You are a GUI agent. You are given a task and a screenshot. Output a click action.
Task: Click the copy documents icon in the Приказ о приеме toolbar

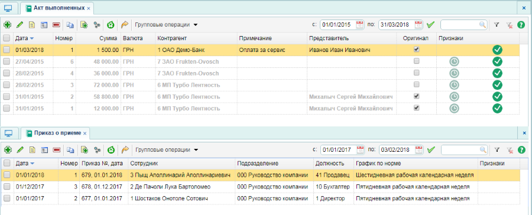click(x=70, y=149)
